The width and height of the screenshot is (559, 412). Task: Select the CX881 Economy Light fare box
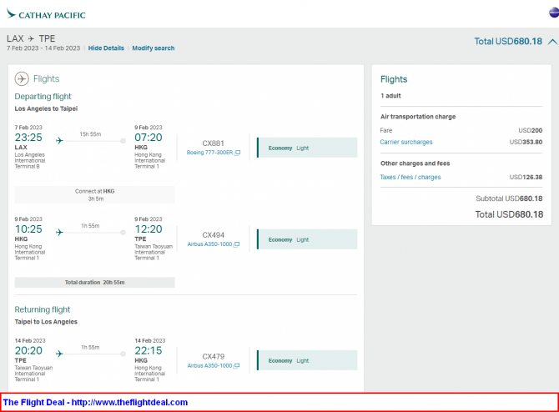[307, 148]
